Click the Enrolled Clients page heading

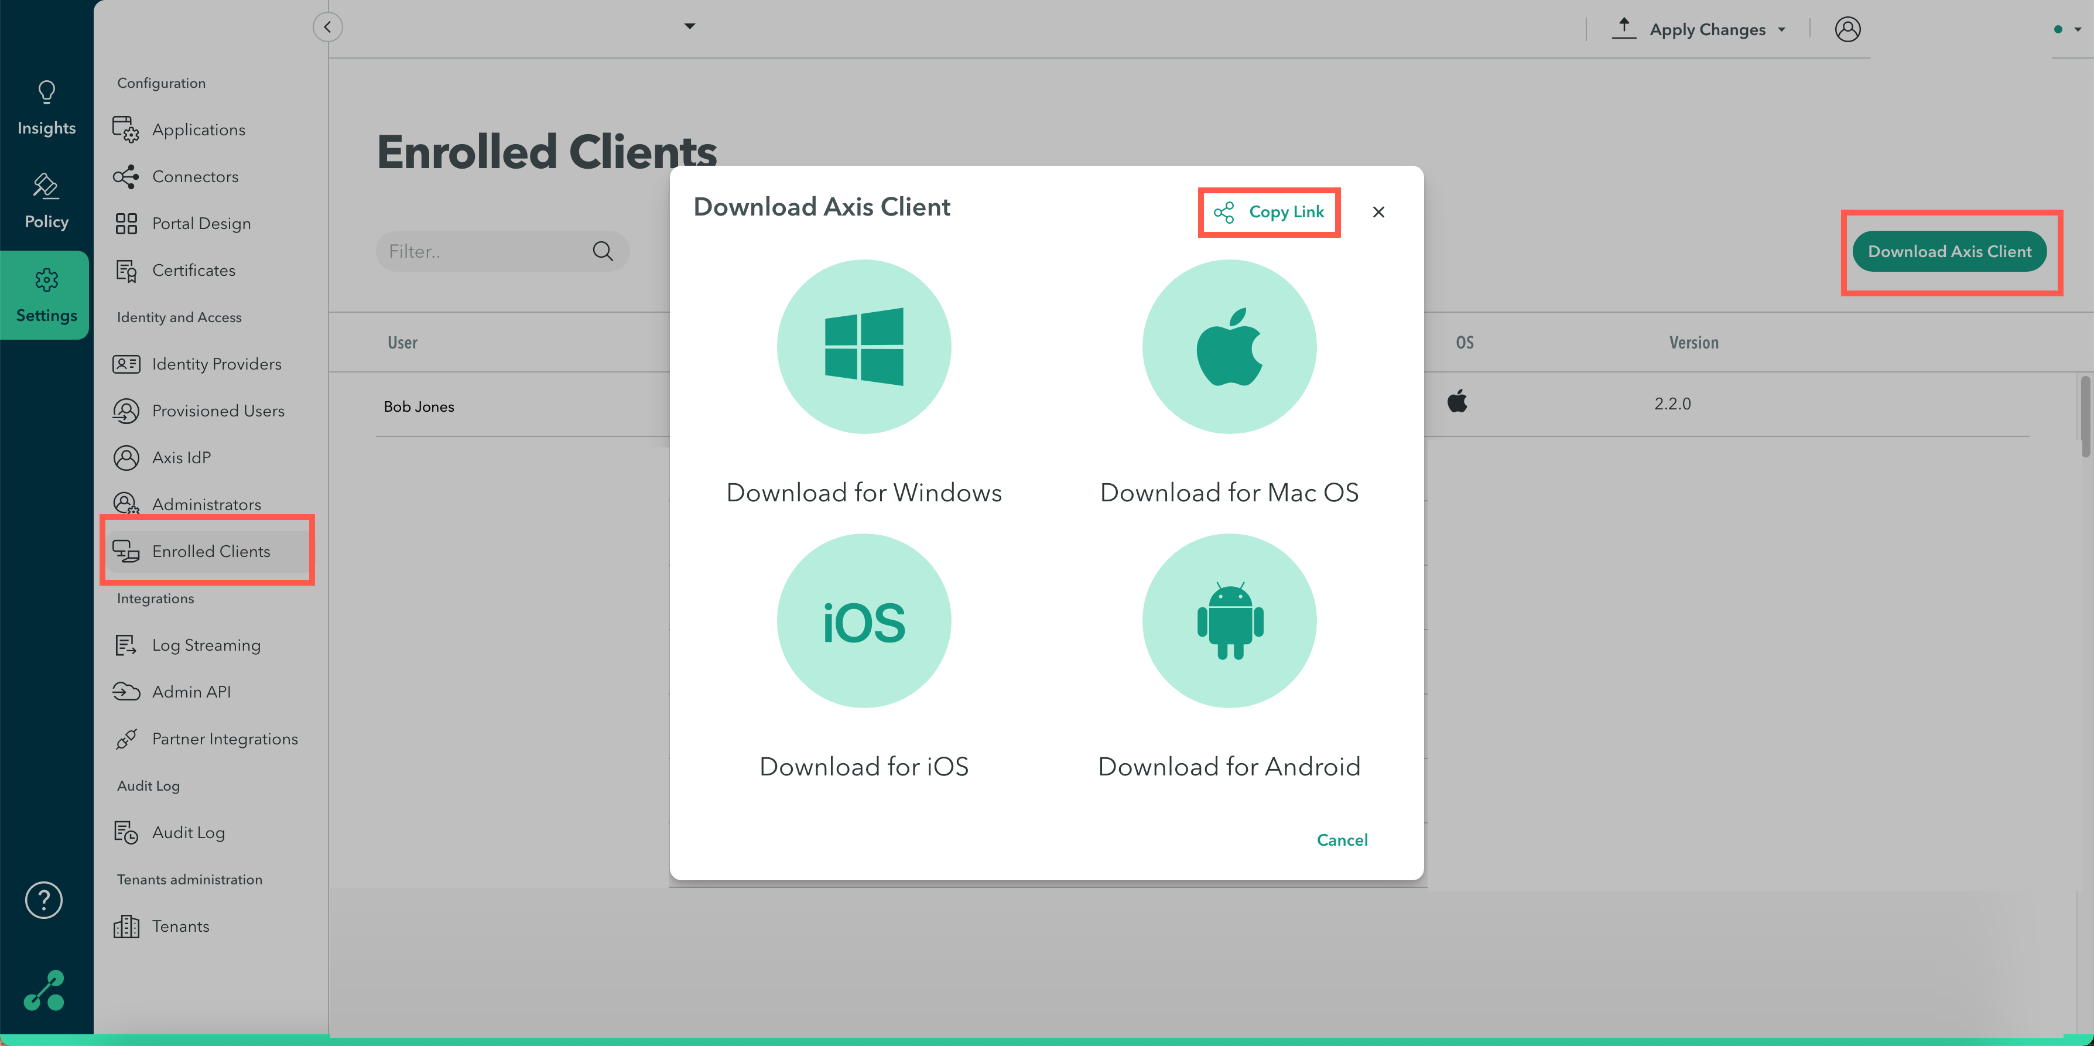click(546, 152)
